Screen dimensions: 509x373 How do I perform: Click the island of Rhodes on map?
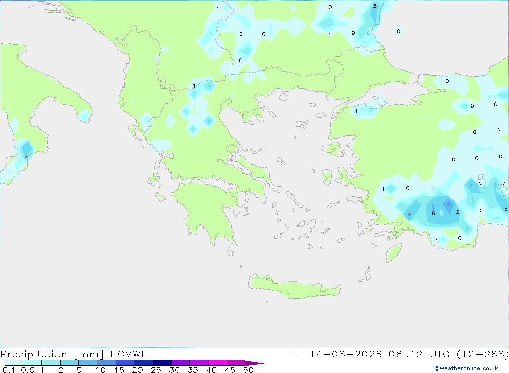click(393, 253)
